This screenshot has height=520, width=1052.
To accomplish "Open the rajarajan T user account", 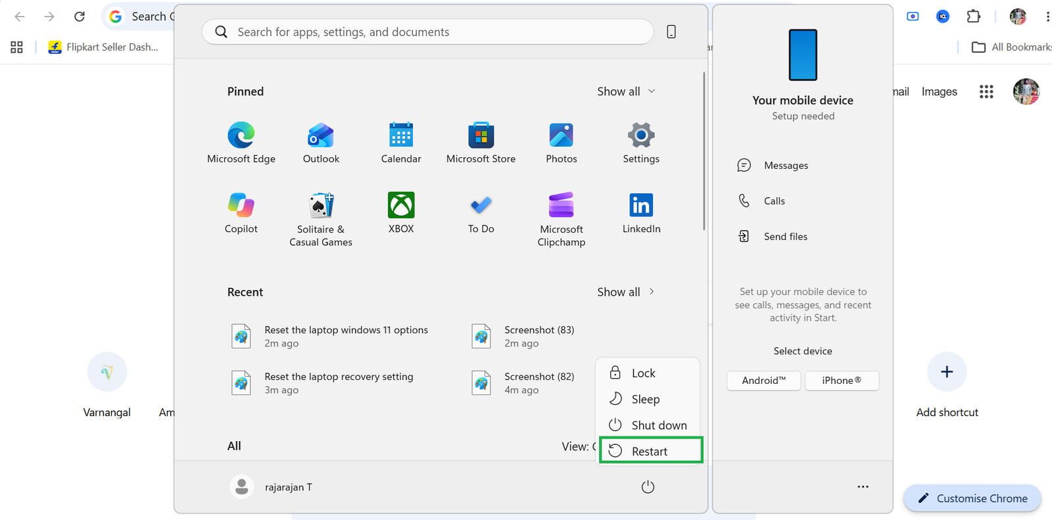I will click(x=271, y=487).
